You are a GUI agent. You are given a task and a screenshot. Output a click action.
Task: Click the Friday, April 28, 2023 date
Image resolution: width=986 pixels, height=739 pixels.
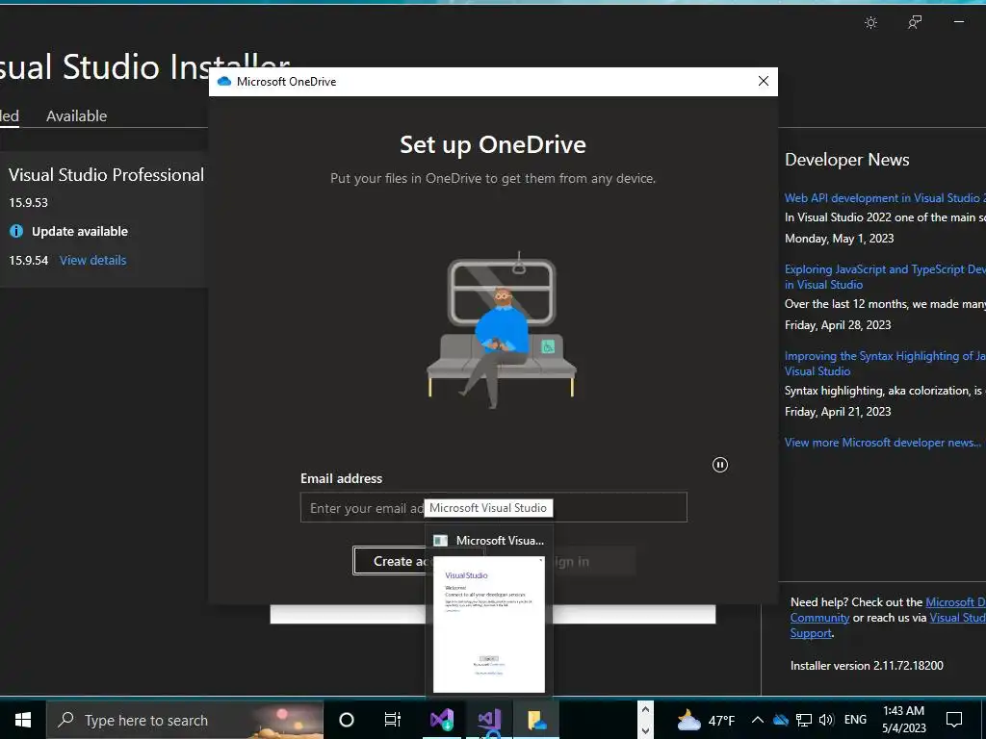point(838,325)
